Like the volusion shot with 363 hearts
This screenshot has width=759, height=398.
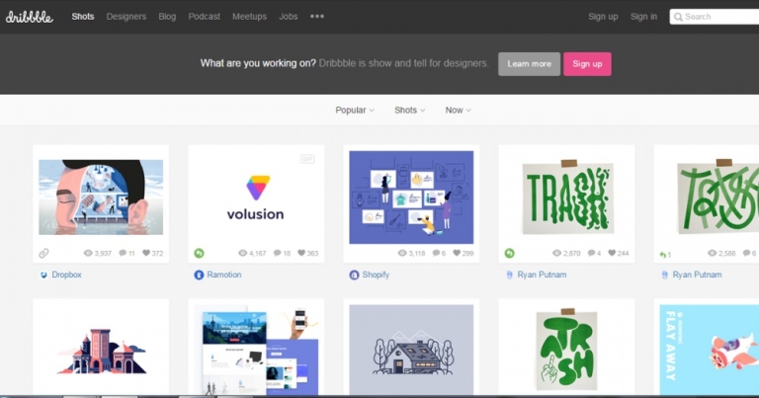(x=301, y=253)
